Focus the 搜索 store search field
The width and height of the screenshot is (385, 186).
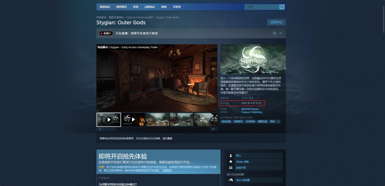262,7
